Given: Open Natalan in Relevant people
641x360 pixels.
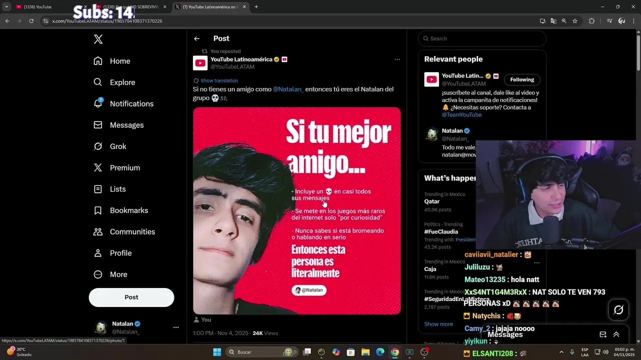Looking at the screenshot, I should pyautogui.click(x=452, y=131).
